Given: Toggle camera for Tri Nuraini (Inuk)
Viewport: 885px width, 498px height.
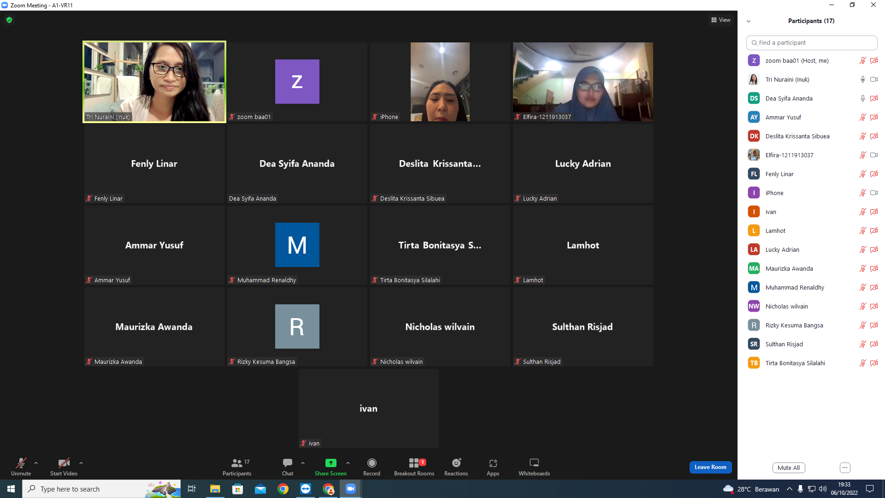Looking at the screenshot, I should [x=873, y=79].
